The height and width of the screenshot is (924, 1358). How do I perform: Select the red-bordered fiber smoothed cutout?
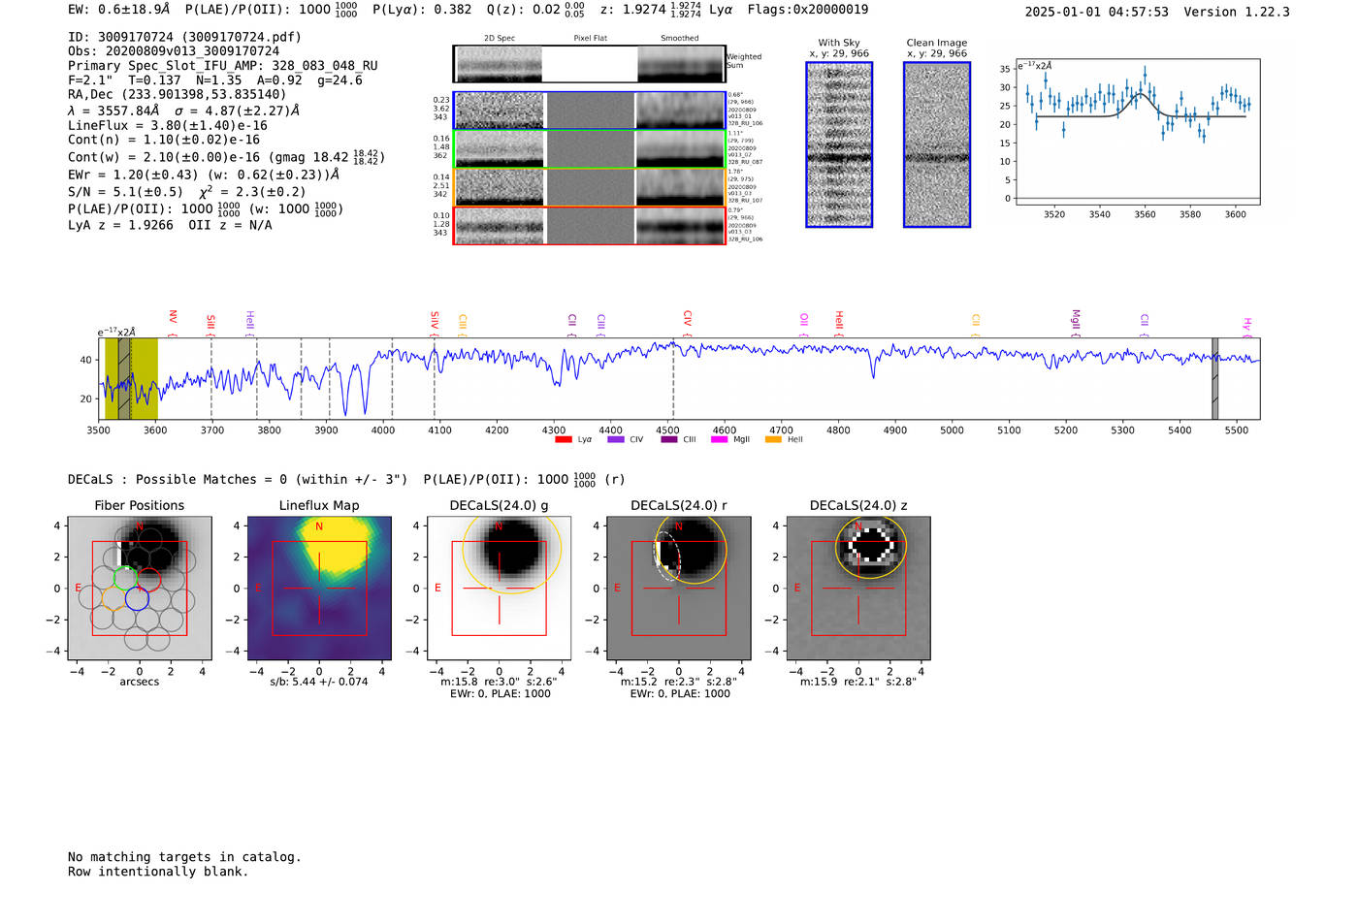[x=680, y=226]
